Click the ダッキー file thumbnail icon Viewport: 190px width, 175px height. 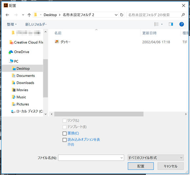(57, 42)
